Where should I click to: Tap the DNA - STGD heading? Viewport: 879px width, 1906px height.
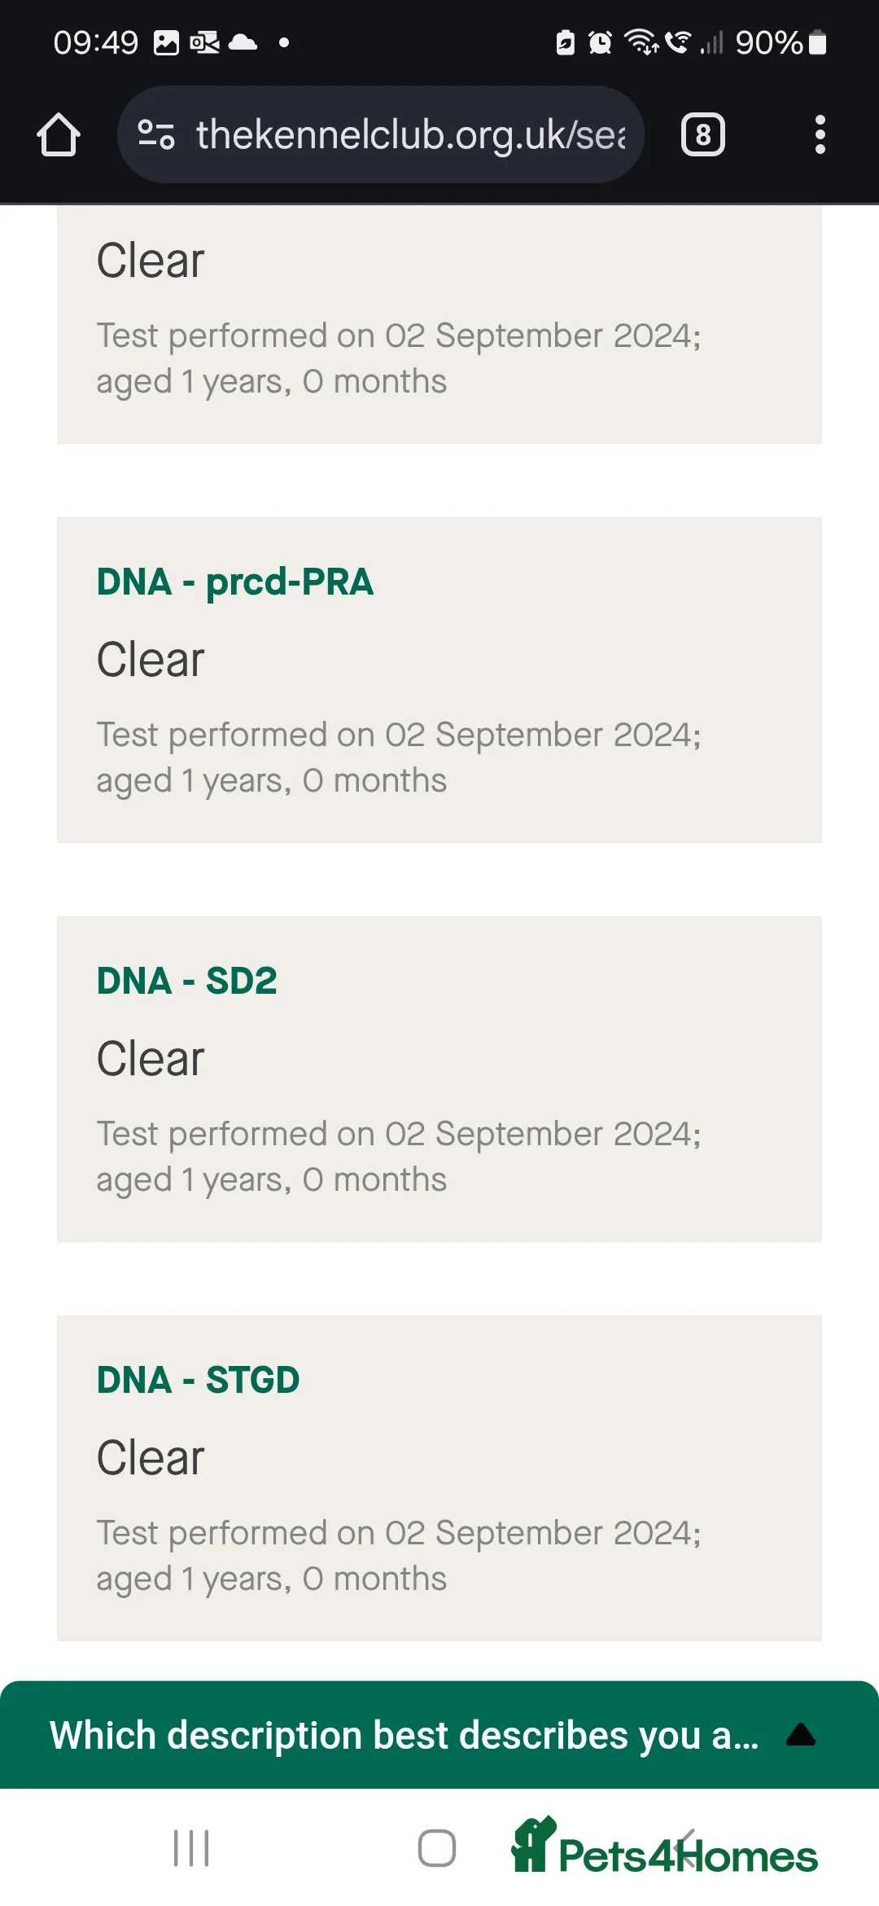[198, 1380]
